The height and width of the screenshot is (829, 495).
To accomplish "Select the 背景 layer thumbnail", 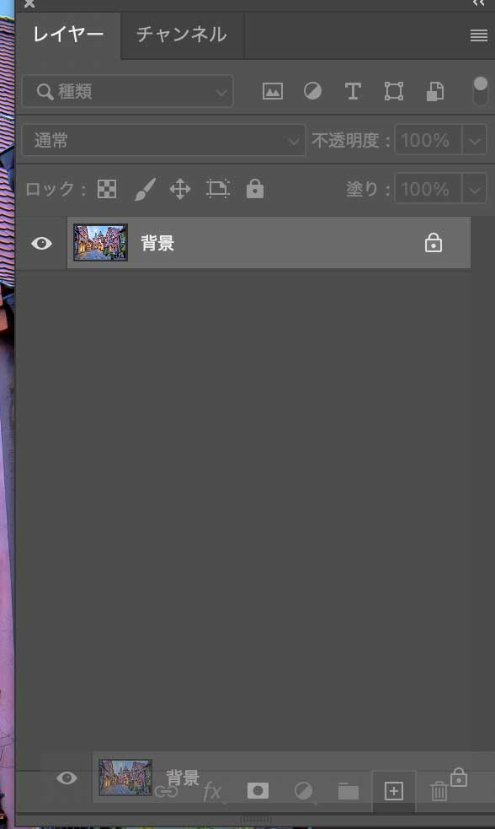I will click(100, 243).
